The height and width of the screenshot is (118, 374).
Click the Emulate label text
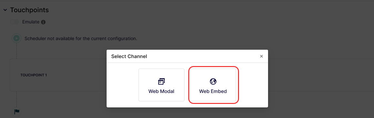click(x=31, y=22)
